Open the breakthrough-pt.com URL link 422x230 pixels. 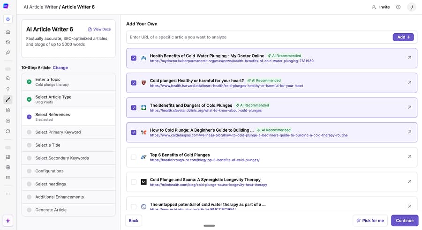pyautogui.click(x=204, y=160)
